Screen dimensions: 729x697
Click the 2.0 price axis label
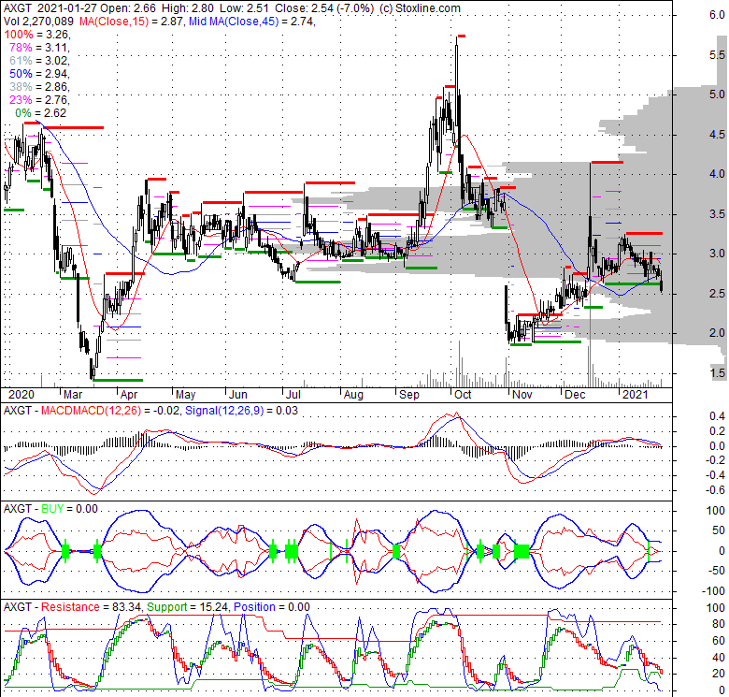(717, 333)
